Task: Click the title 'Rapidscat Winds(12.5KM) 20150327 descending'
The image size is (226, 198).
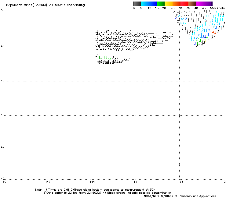Action: click(x=46, y=5)
